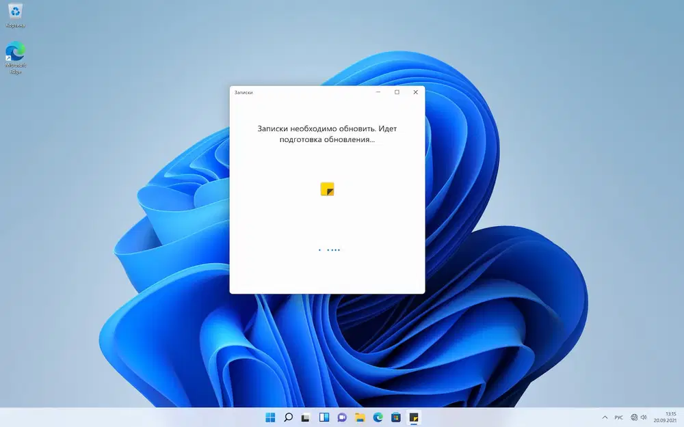684x427 pixels.
Task: Open Microsoft Store from the taskbar
Action: [x=395, y=417]
